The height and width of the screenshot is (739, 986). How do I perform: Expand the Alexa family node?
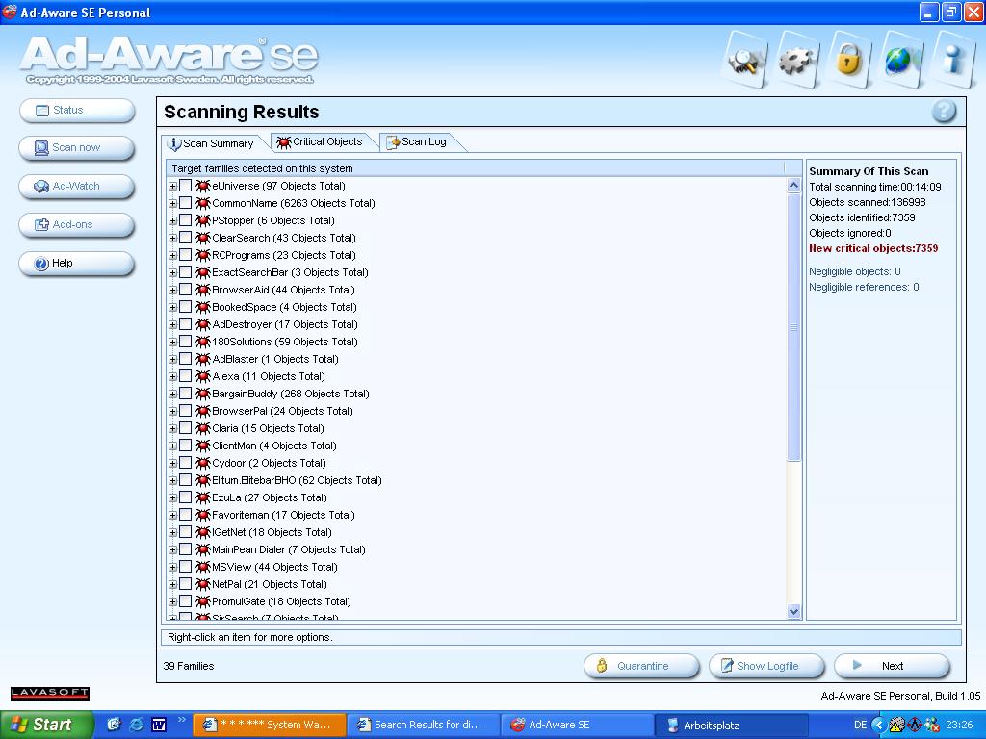click(172, 376)
